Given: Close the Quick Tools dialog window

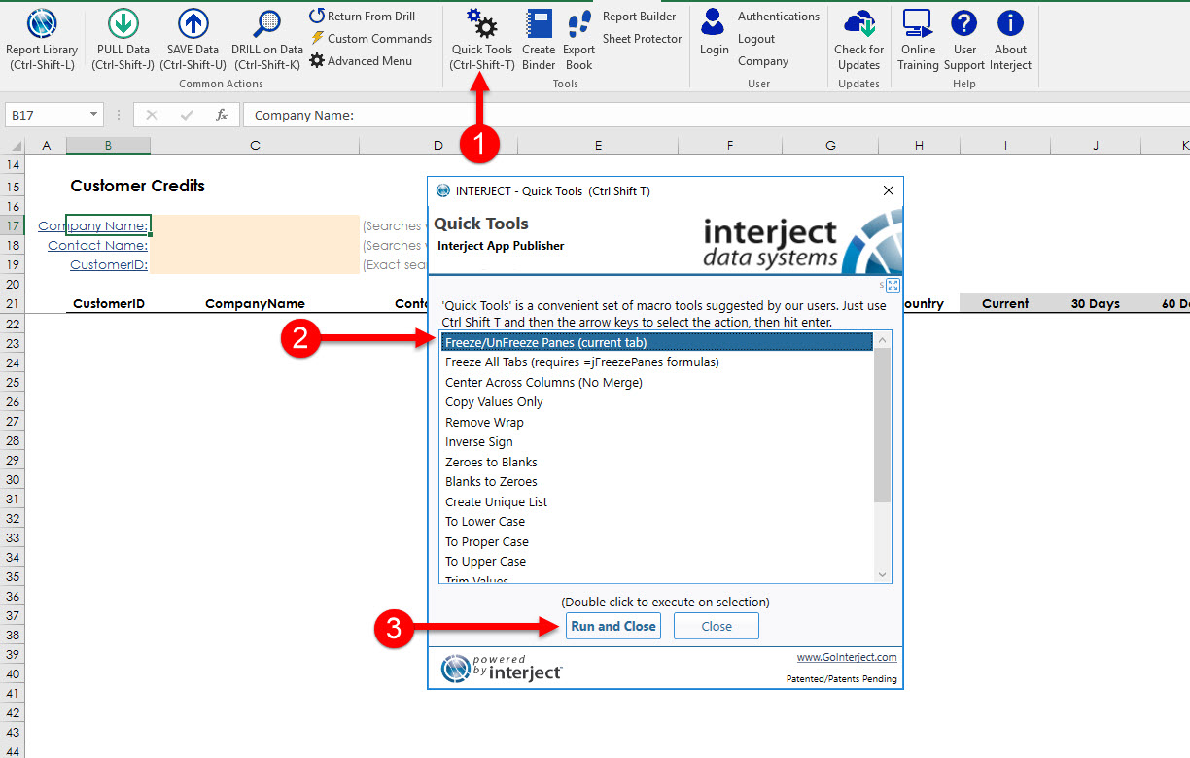Looking at the screenshot, I should [x=889, y=190].
